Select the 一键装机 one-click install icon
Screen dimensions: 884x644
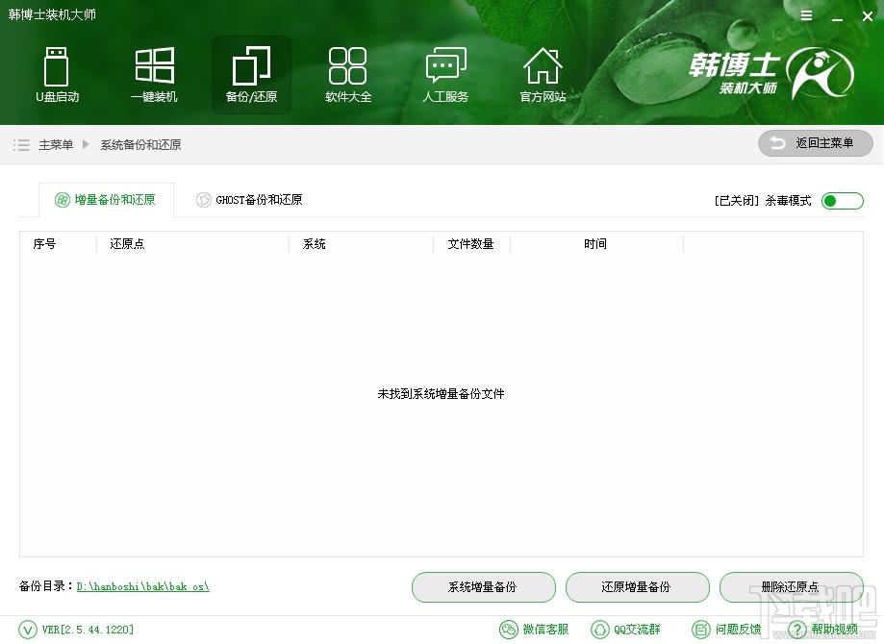coord(154,75)
